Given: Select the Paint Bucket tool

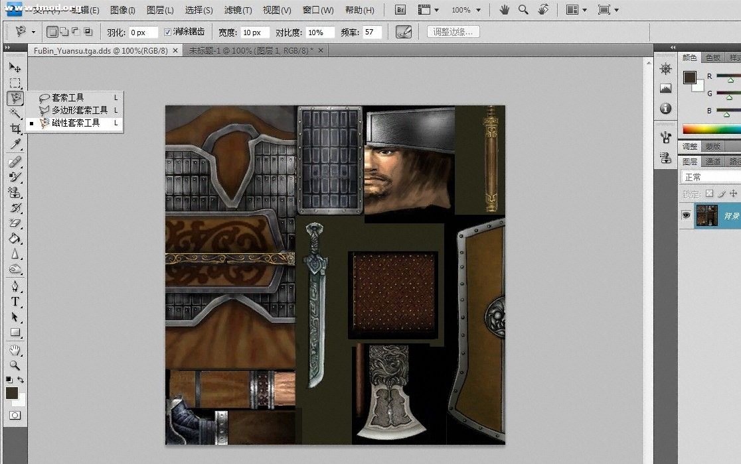Looking at the screenshot, I should pos(15,239).
